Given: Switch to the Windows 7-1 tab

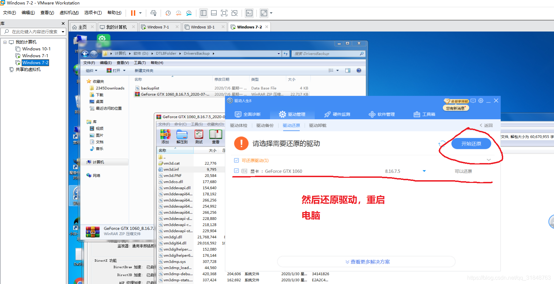Looking at the screenshot, I should click(158, 27).
